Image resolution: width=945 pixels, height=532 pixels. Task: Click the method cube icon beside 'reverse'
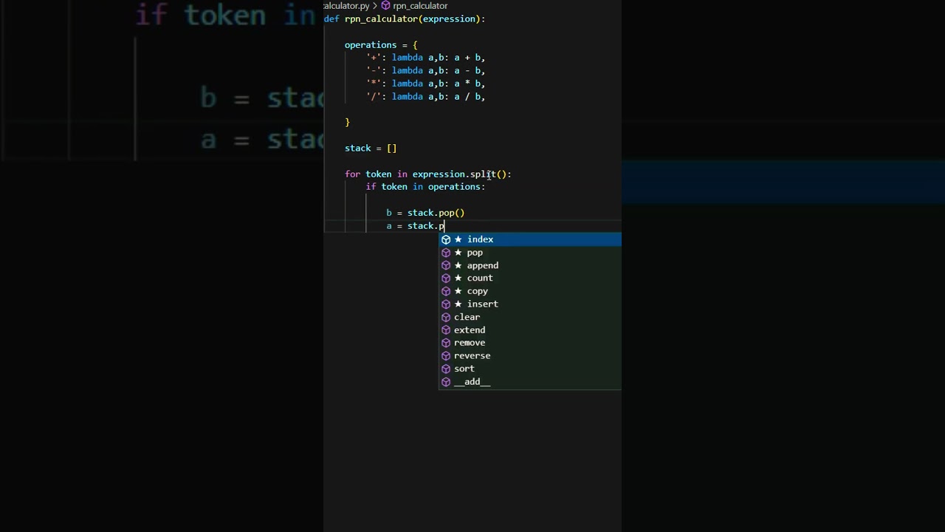pos(446,355)
